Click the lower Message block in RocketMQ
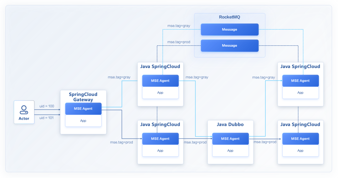 click(x=230, y=45)
